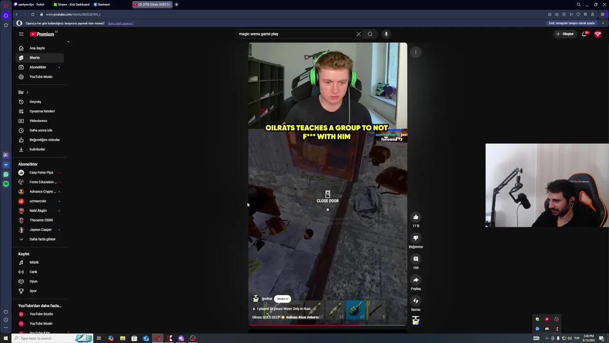Open Jayson Casper channel
Screen dimensions: 609x343
click(40, 230)
